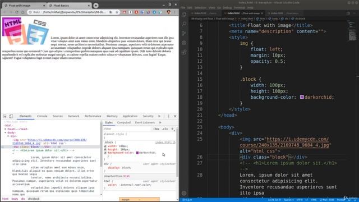
Task: Click the split editor icon in VS Code
Action: click(348, 13)
